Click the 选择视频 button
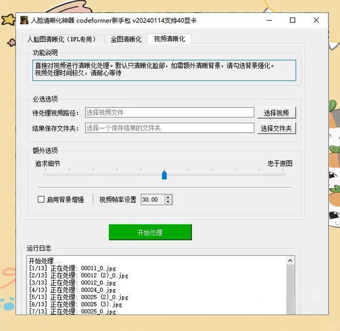The height and width of the screenshot is (331, 340). tap(276, 113)
